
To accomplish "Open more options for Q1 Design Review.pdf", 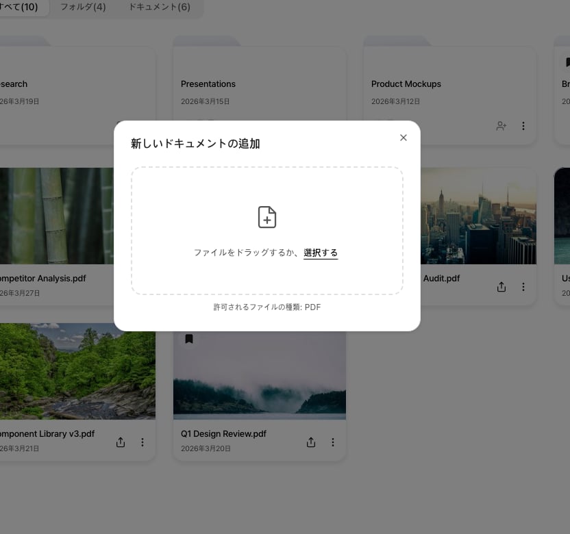I will (333, 442).
